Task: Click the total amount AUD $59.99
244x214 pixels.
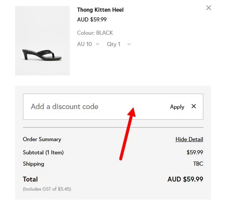Action: point(185,179)
